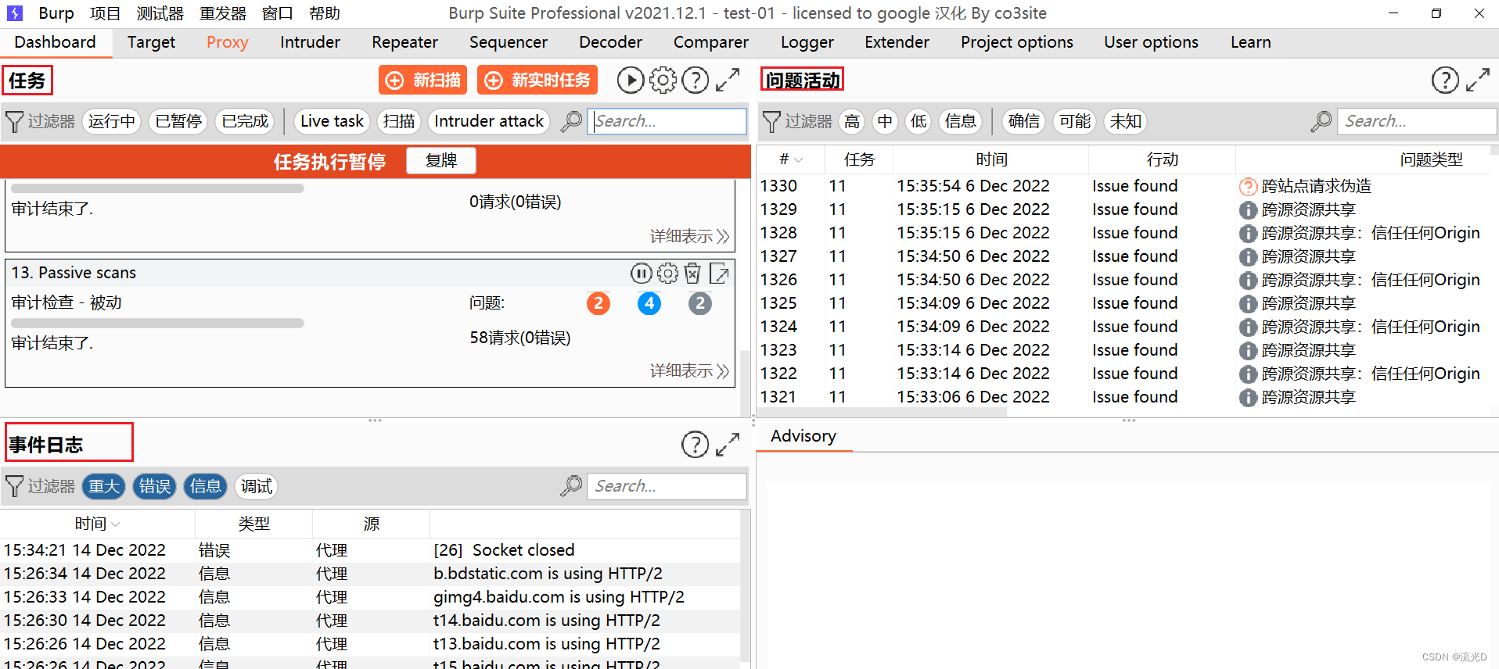Sort event log by 时间 column arrow
The height and width of the screenshot is (669, 1499).
pyautogui.click(x=116, y=524)
